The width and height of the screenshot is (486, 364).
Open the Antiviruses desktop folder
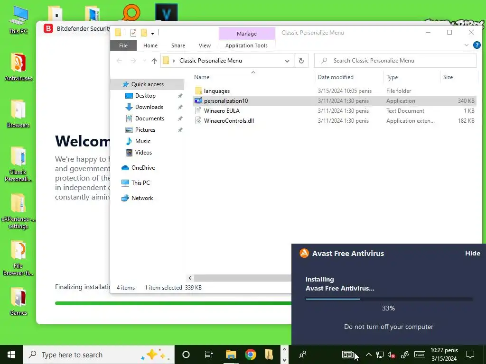[x=19, y=67]
